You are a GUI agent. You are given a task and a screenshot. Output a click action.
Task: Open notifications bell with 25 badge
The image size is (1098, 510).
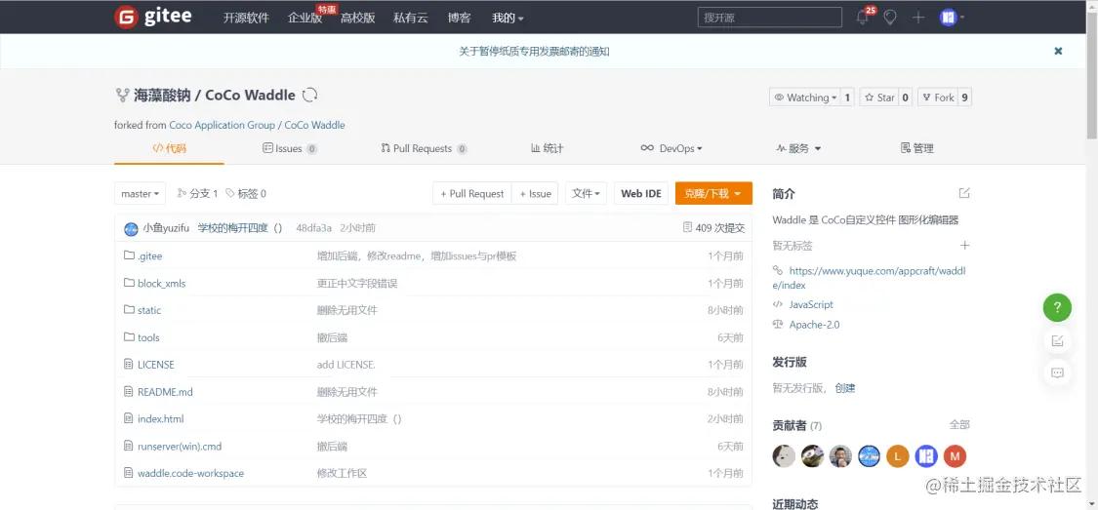coord(864,17)
